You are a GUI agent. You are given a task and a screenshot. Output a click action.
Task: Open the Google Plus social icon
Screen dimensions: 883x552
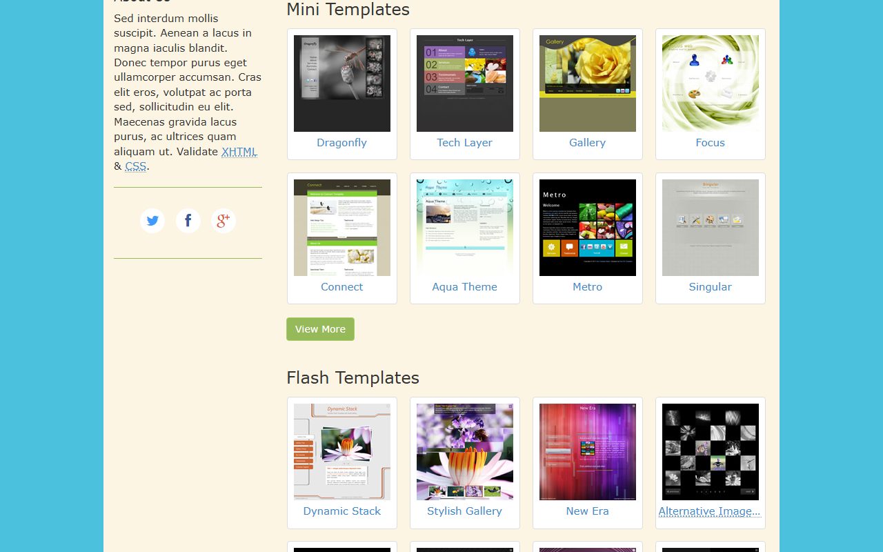click(224, 221)
